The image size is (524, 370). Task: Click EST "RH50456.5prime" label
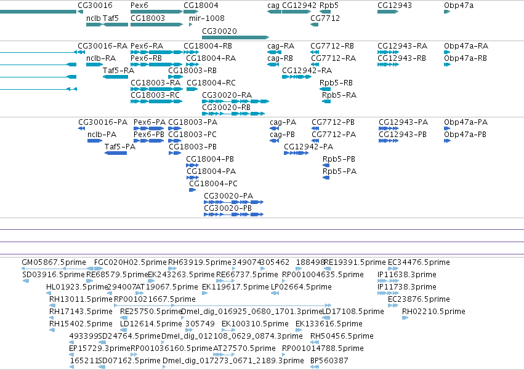click(342, 336)
